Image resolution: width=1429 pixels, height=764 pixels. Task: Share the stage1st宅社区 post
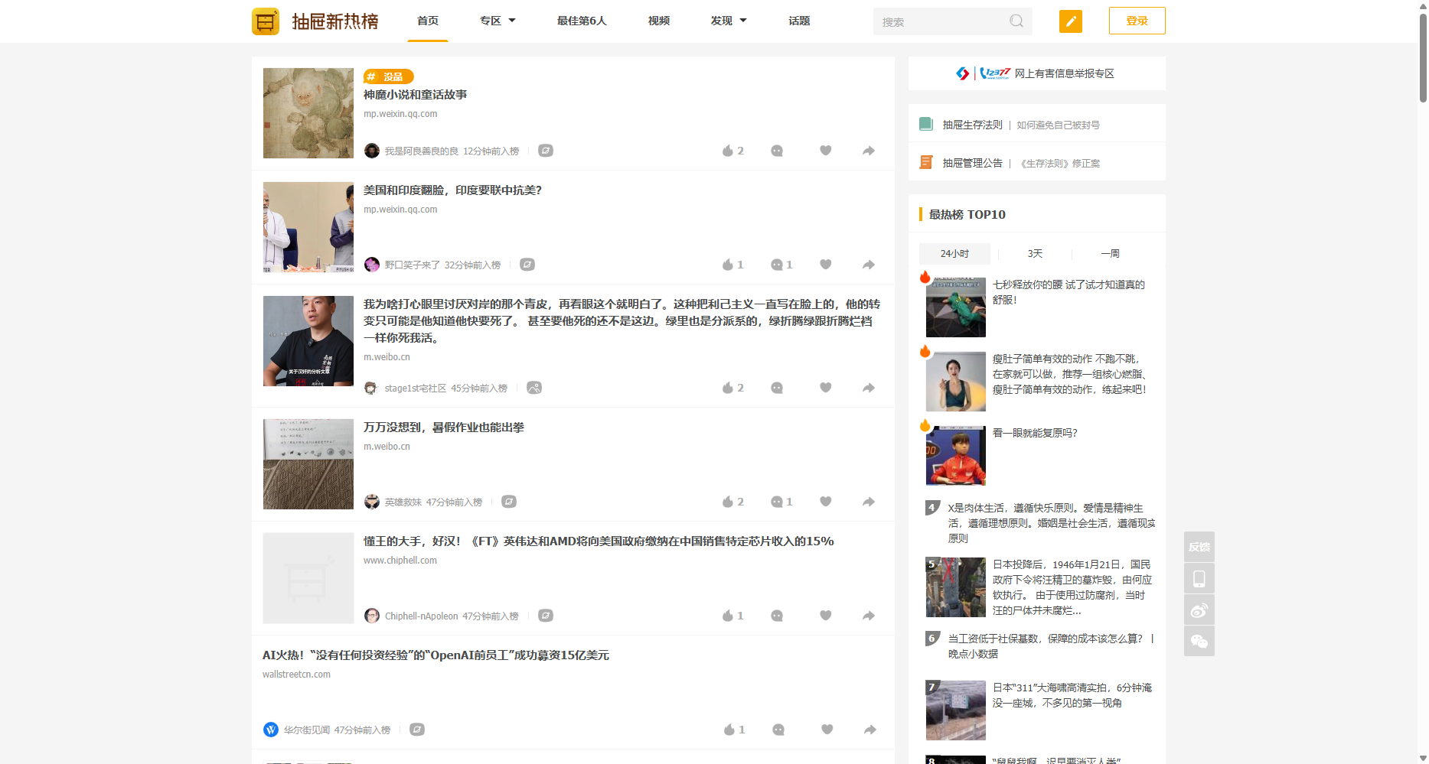pyautogui.click(x=868, y=388)
